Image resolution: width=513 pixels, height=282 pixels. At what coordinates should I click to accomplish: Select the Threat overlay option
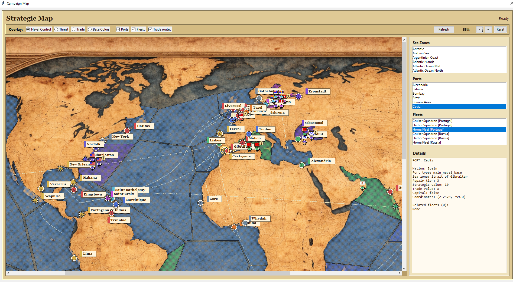tap(61, 29)
